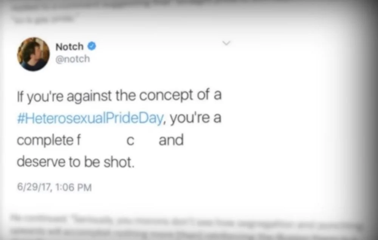Screen dimensions: 378x240
Task: Open the #HeterosexualPrideDay hashtag link
Action: click(x=91, y=119)
